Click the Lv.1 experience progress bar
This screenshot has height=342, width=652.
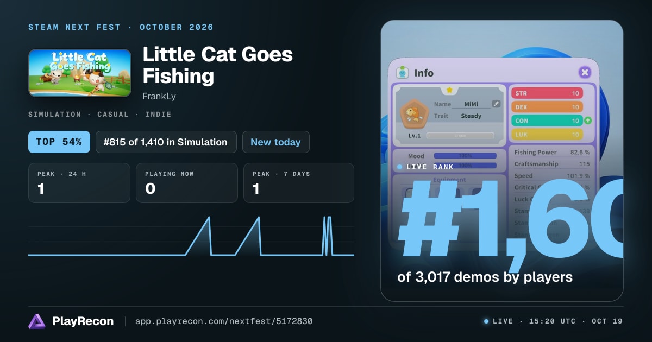[x=460, y=135]
